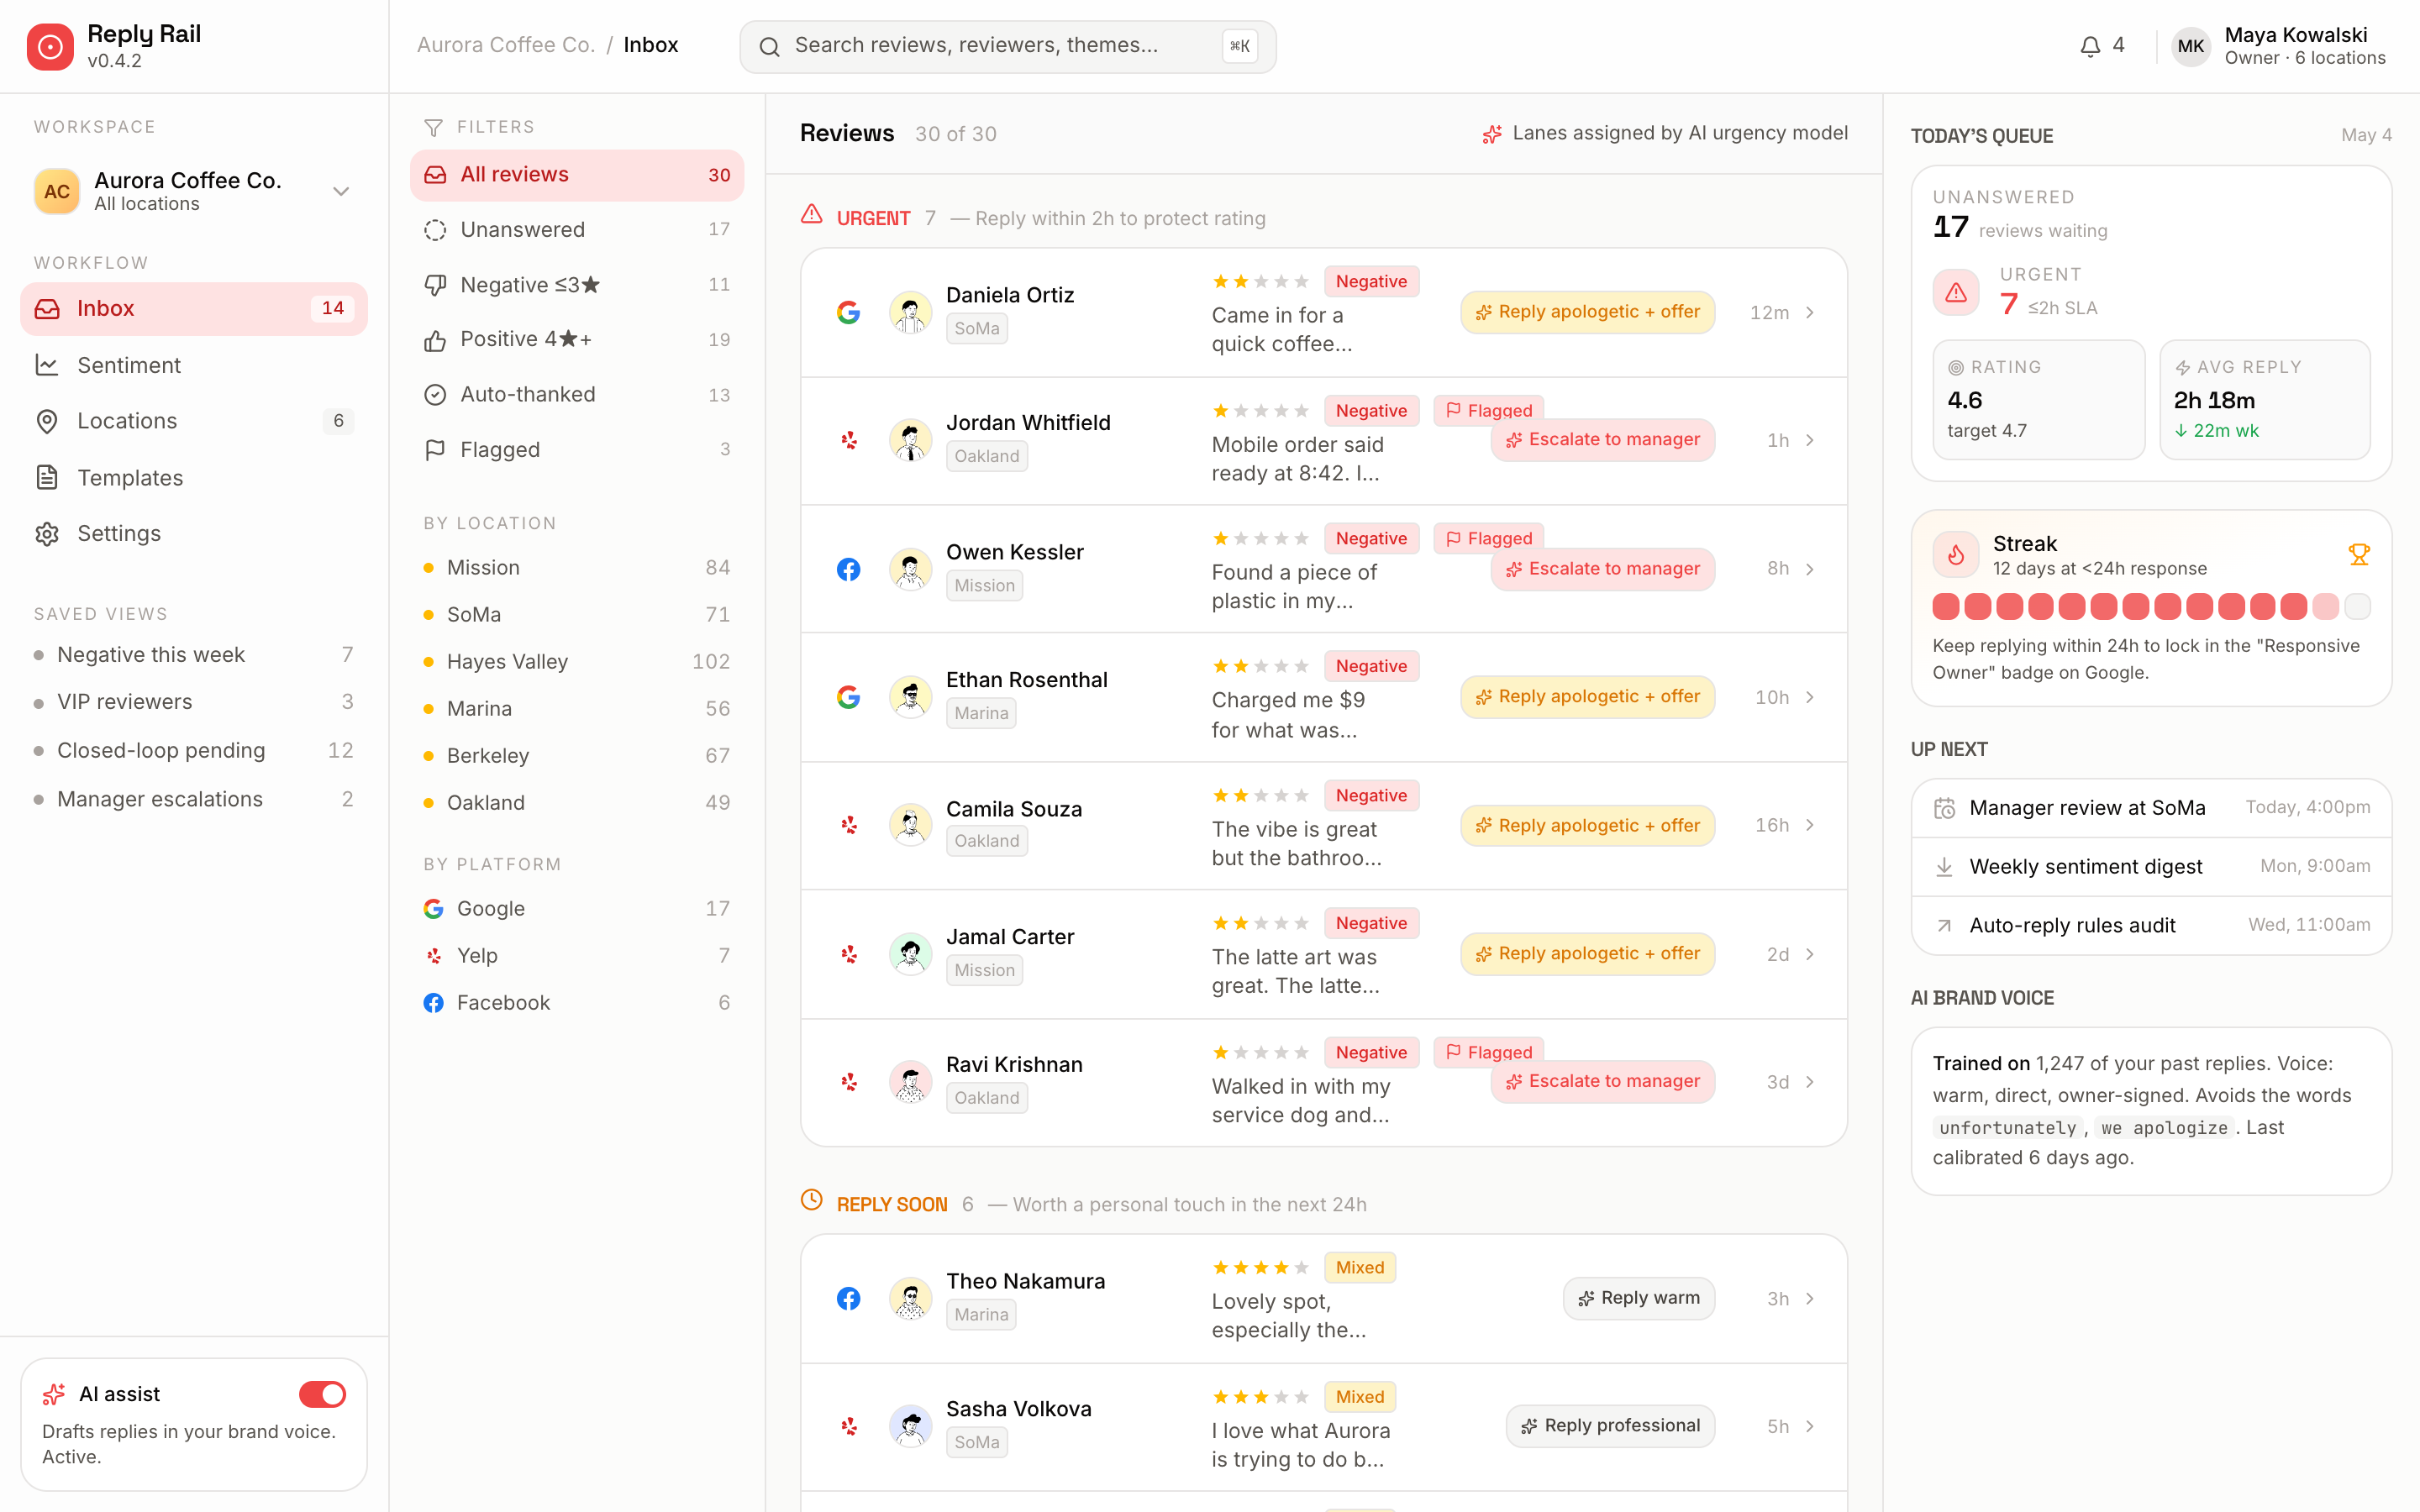
Task: Select the All reviews filter
Action: pyautogui.click(x=577, y=175)
